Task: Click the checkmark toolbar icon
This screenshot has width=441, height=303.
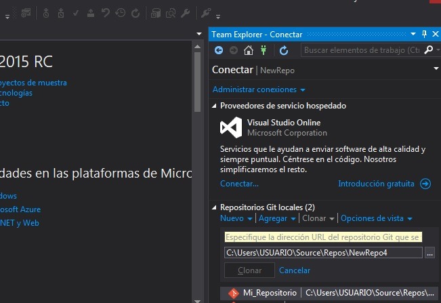Action: tap(76, 13)
